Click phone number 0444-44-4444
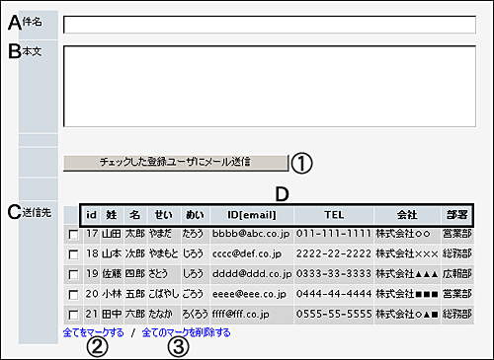The image size is (494, 360). coord(334,294)
